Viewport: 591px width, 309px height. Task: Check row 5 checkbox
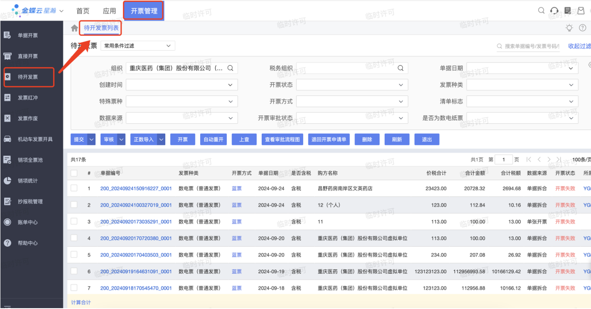point(74,255)
